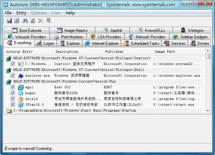The width and height of the screenshot is (215, 155).
Task: Click the list scrollbar up arrow
Action: tap(208, 51)
